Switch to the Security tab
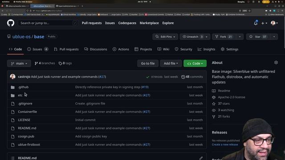Screen dimensions: 285x160 (x=183, y=49)
